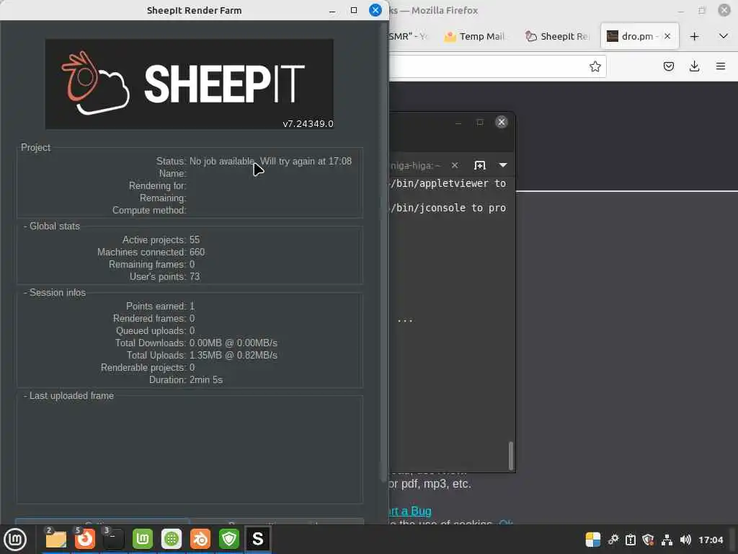Open the update manager shield tray icon
Viewport: 738px width, 554px height.
click(x=648, y=540)
